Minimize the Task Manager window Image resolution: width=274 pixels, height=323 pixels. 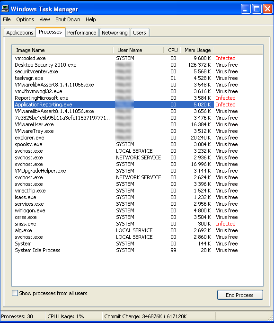click(246, 9)
